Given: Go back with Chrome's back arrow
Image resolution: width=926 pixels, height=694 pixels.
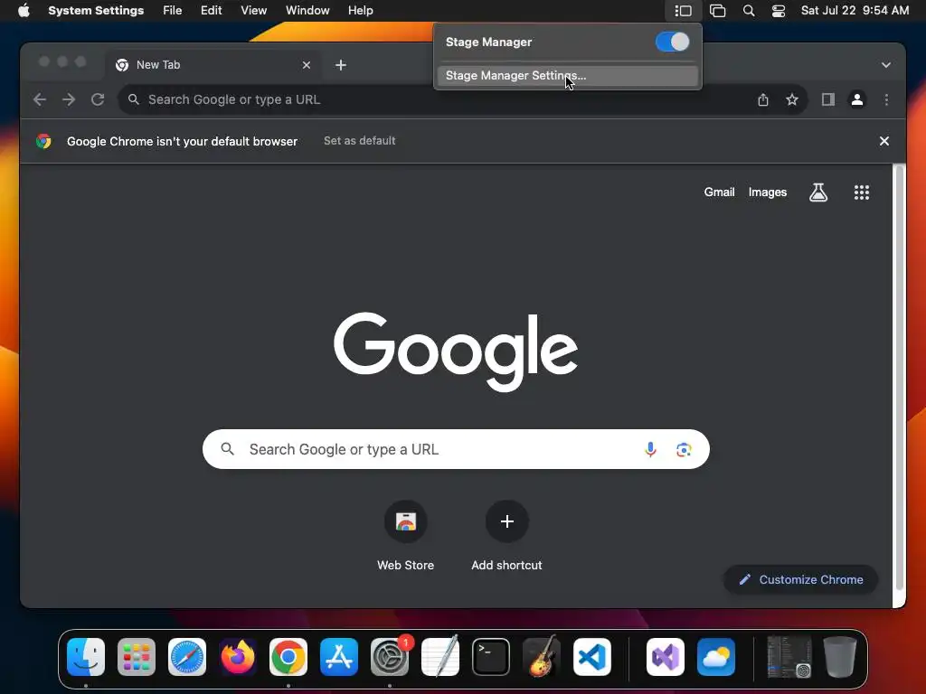Looking at the screenshot, I should [x=40, y=99].
